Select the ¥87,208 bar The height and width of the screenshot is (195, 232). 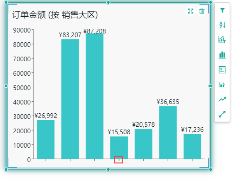pos(94,96)
